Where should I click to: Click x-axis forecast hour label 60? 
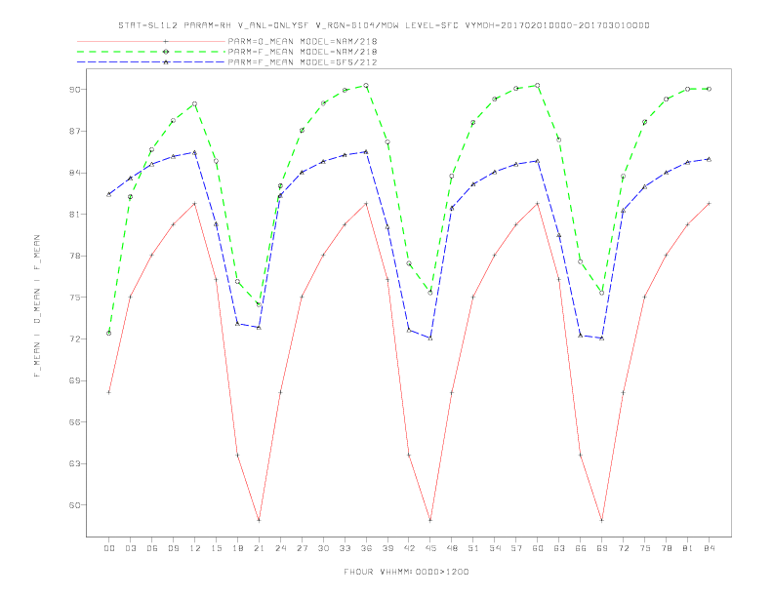tap(538, 548)
